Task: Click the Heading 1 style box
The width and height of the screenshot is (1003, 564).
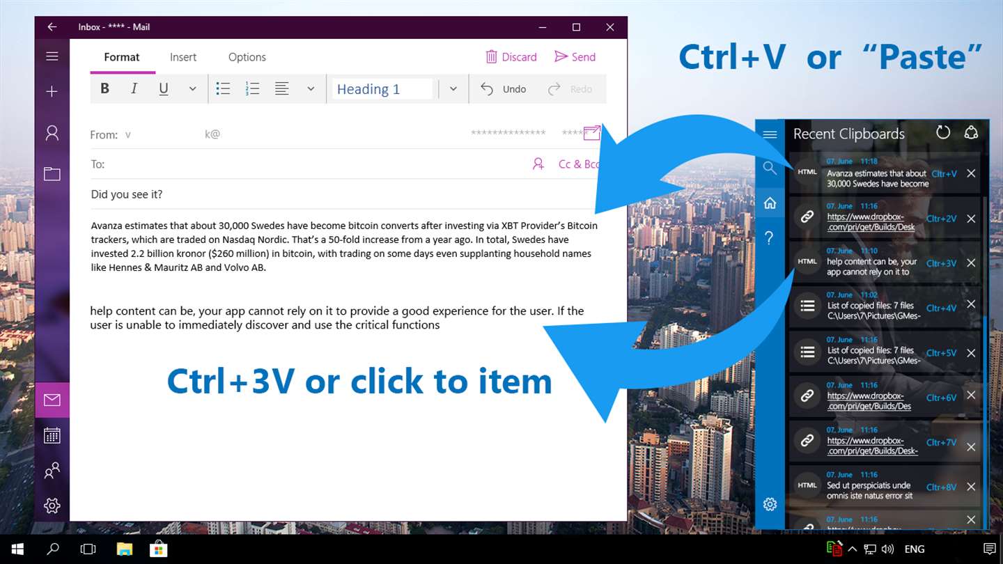Action: click(382, 89)
